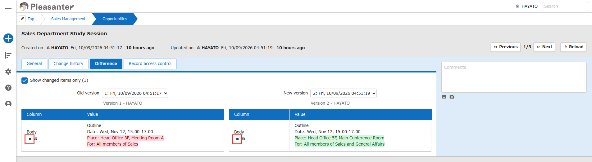Focus the Search box
This screenshot has height=162, width=592.
(x=566, y=6)
